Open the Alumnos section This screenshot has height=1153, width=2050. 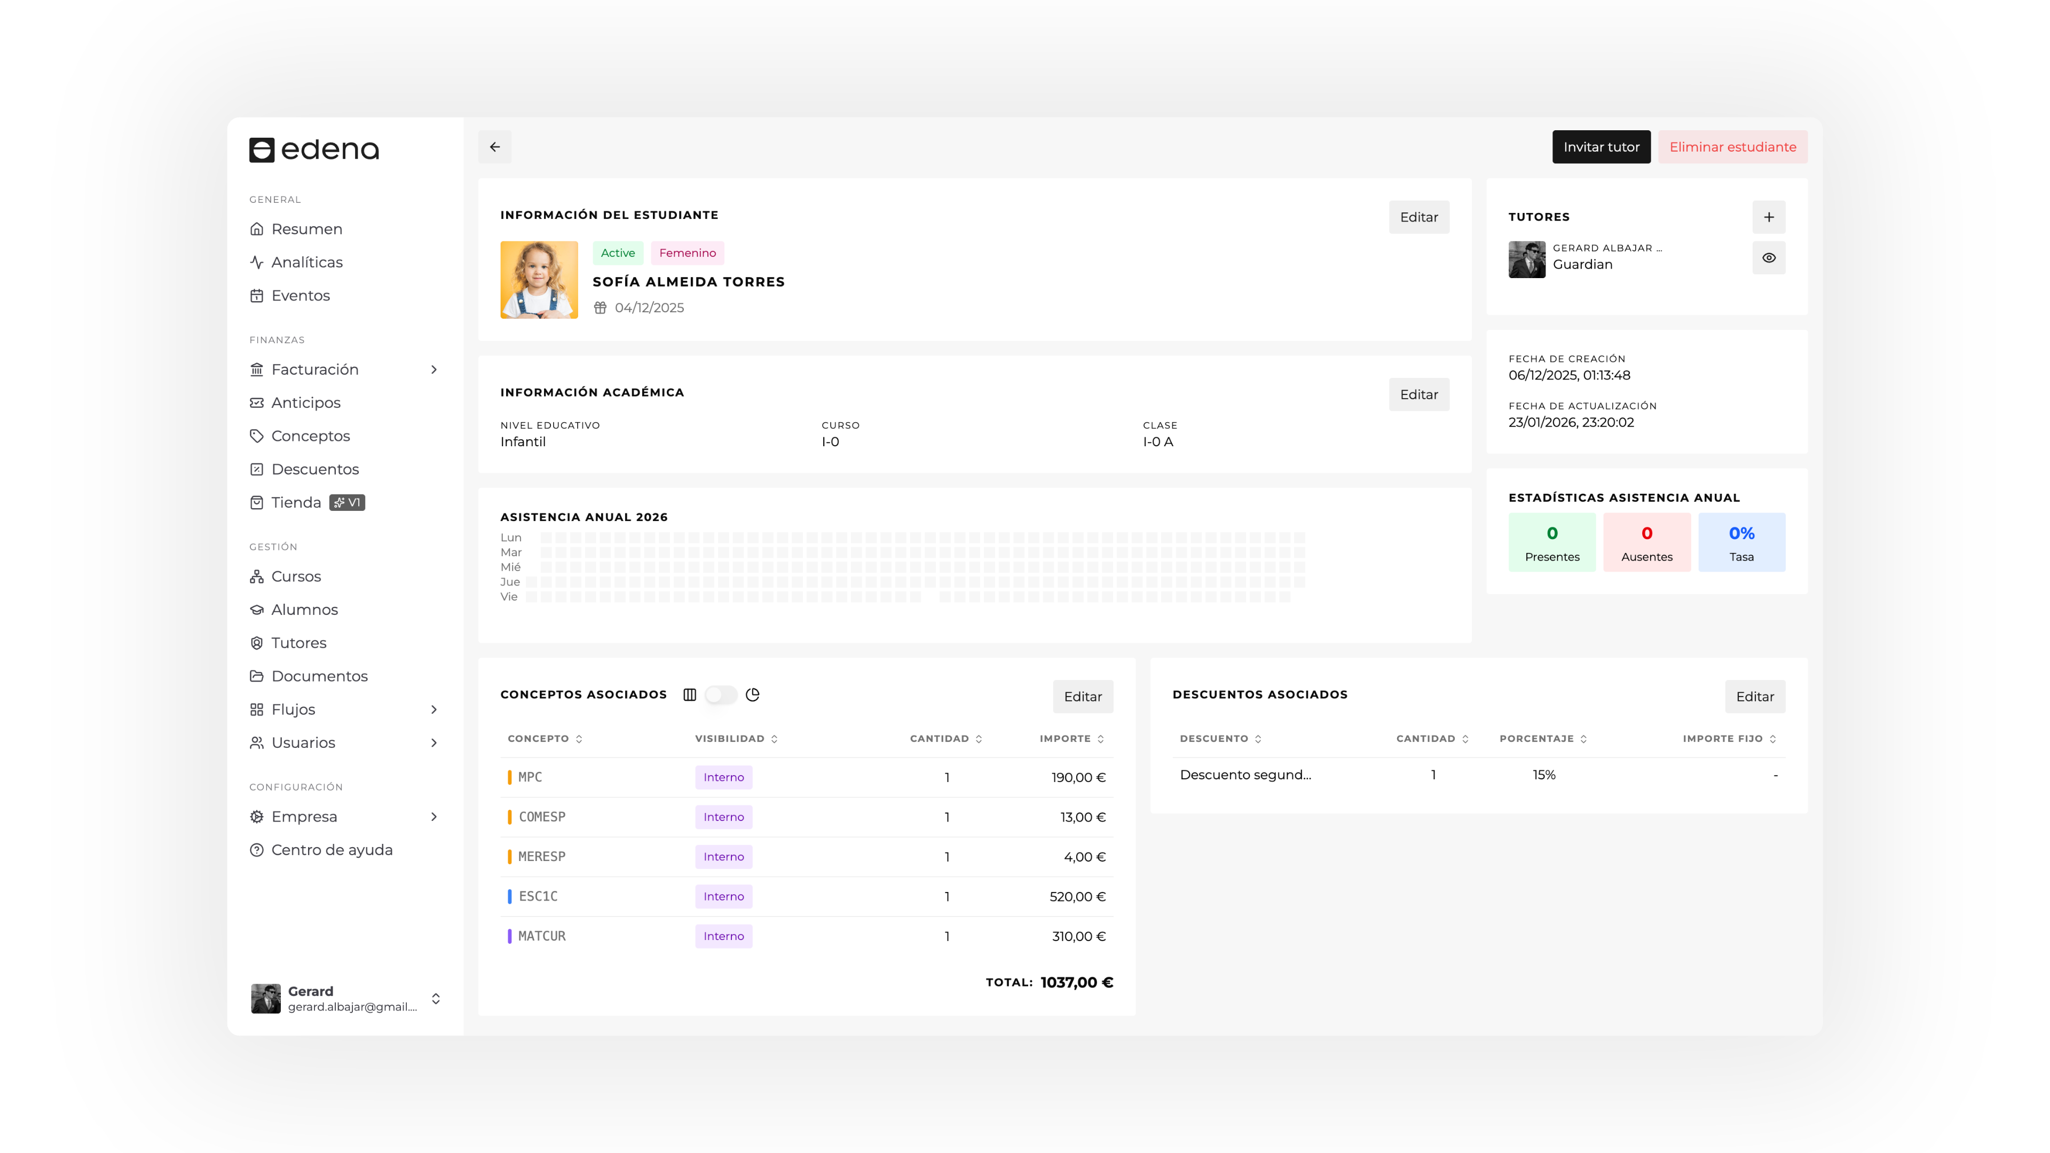(303, 609)
